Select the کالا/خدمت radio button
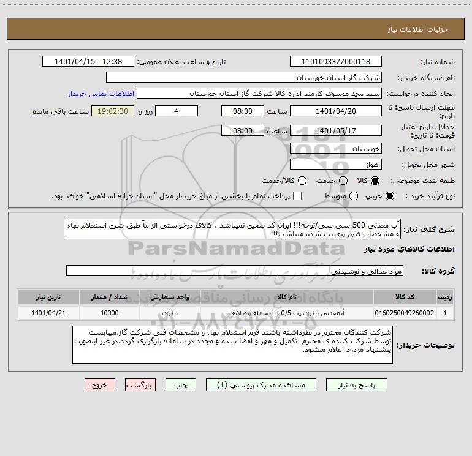The width and height of the screenshot is (472, 456). click(x=302, y=181)
